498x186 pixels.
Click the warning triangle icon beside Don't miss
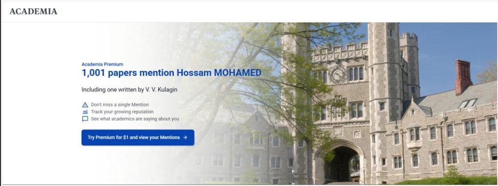(x=85, y=105)
